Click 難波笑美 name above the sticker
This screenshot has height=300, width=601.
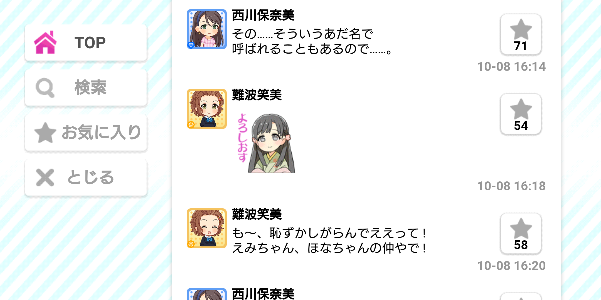point(257,95)
